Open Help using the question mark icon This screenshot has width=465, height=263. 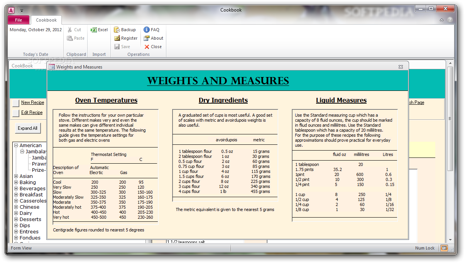coord(450,20)
